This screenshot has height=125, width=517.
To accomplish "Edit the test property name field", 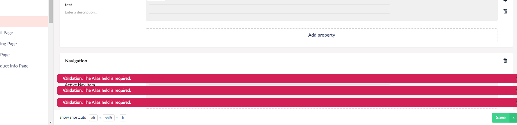I will 68,5.
